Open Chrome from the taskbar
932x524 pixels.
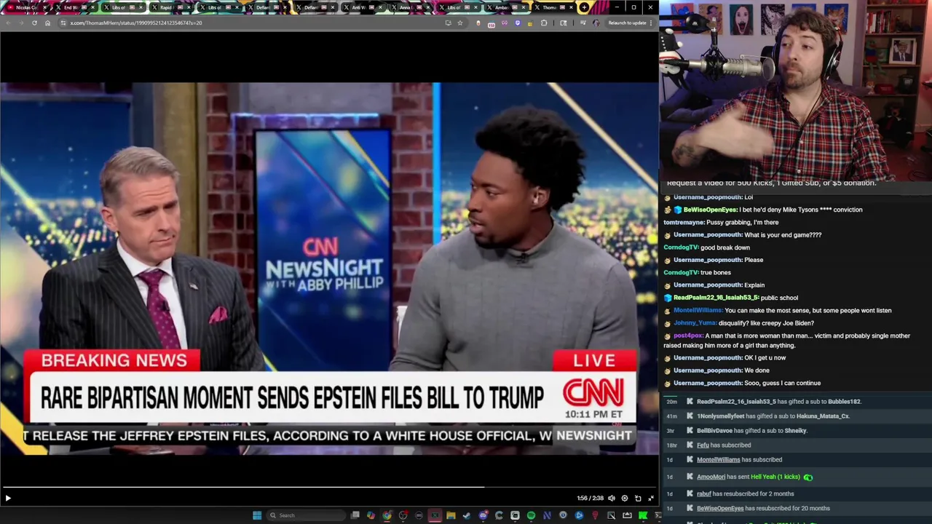pyautogui.click(x=387, y=515)
